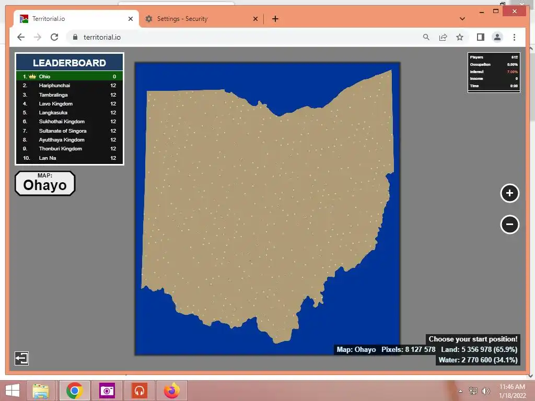Click the territorial.io address bar
The width and height of the screenshot is (535, 401).
pyautogui.click(x=246, y=37)
